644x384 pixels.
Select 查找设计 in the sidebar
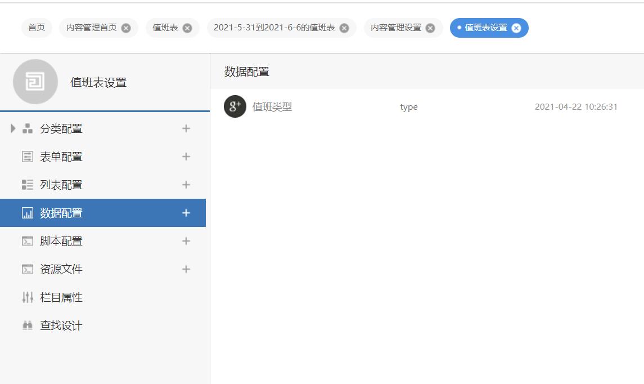point(61,326)
